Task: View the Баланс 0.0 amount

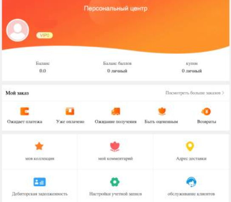Action: click(x=42, y=71)
